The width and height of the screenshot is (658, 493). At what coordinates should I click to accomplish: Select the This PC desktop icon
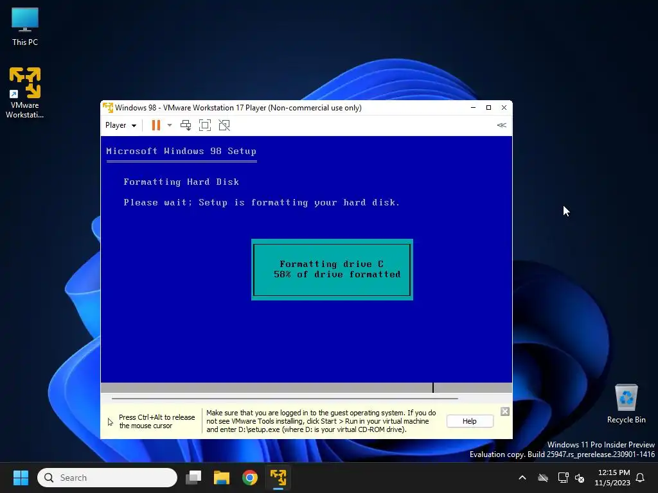25,27
